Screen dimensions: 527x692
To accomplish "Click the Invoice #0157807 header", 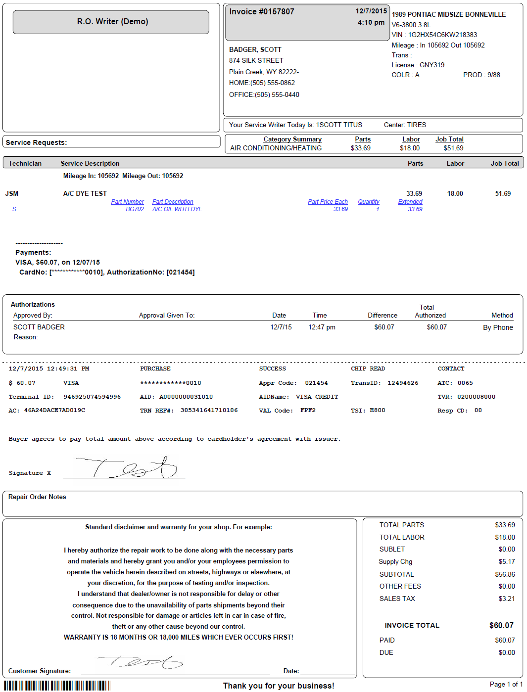I will (x=262, y=11).
